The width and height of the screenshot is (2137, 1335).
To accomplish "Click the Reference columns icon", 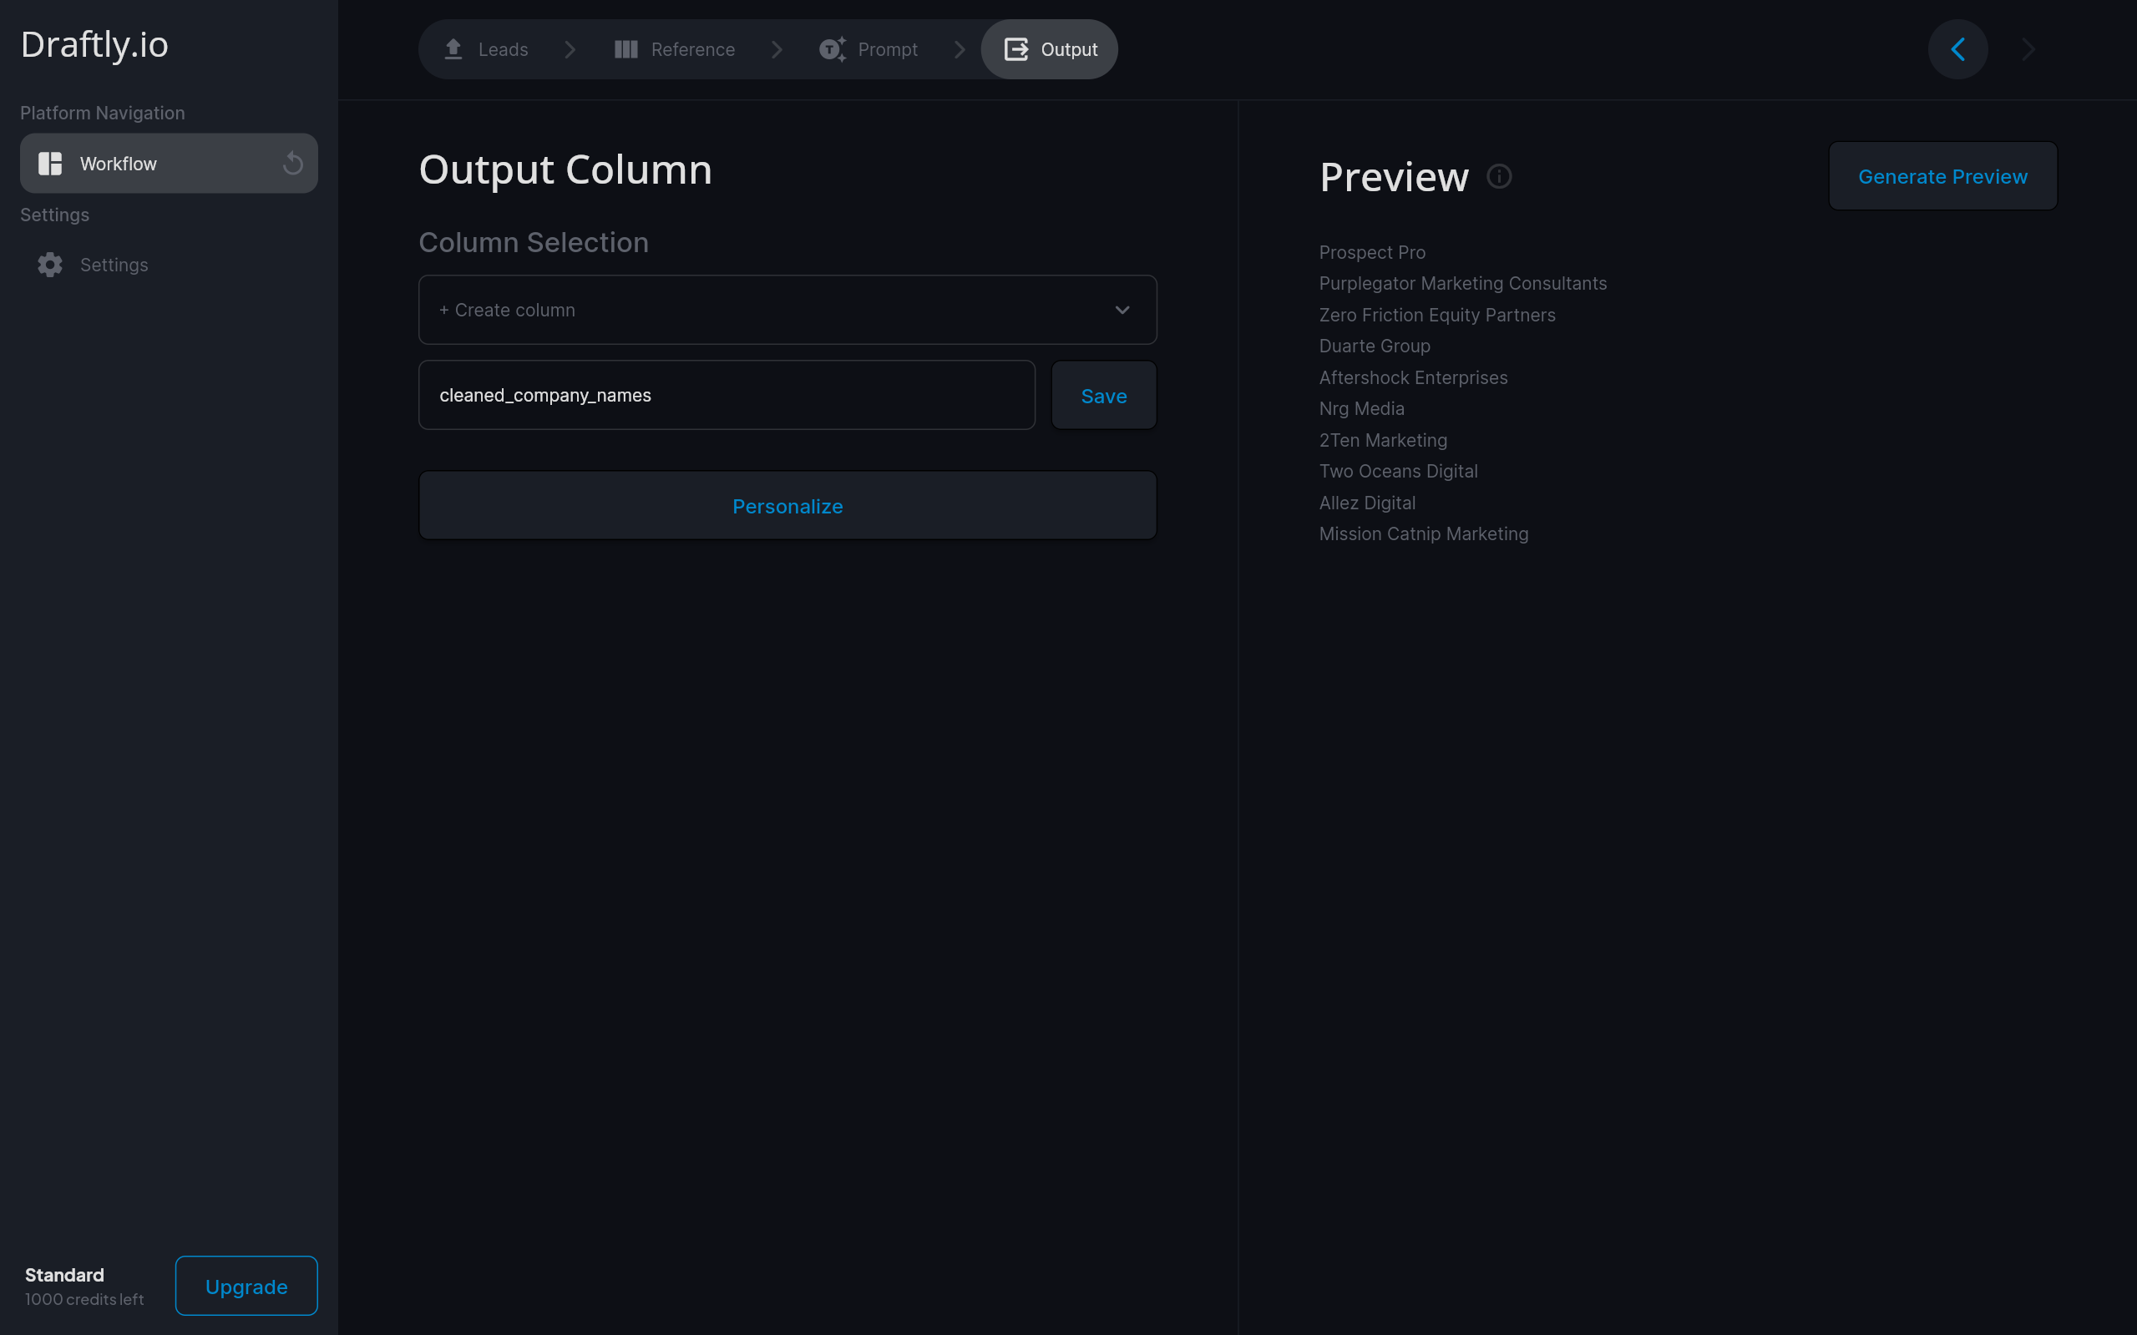I will 625,49.
